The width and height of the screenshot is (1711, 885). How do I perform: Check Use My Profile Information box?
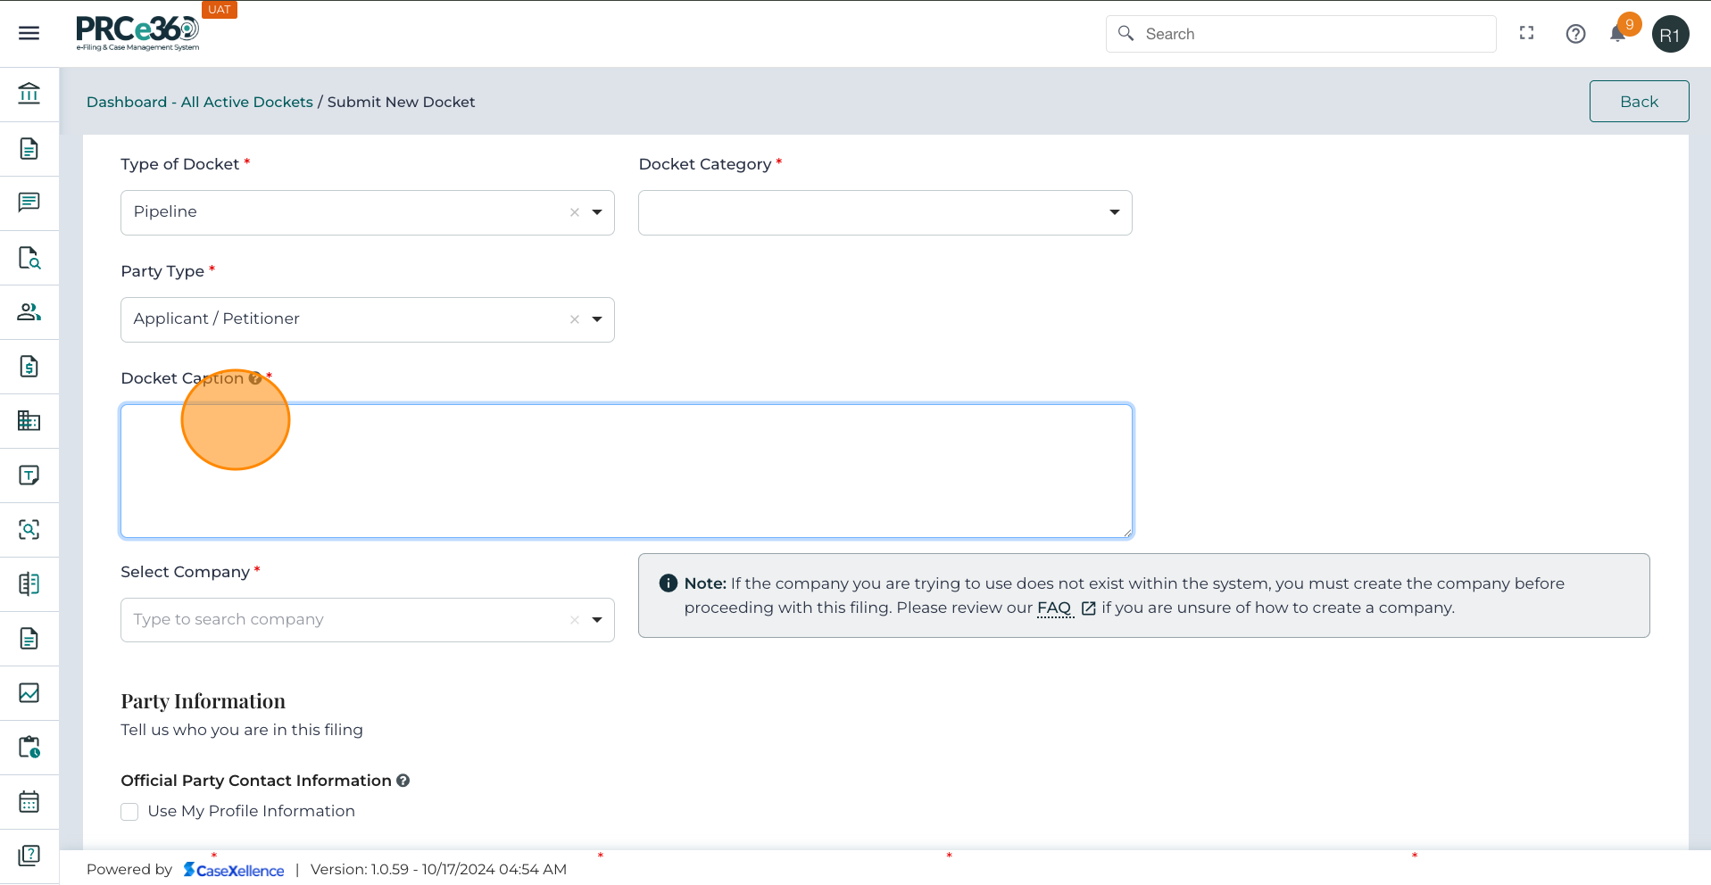point(129,811)
